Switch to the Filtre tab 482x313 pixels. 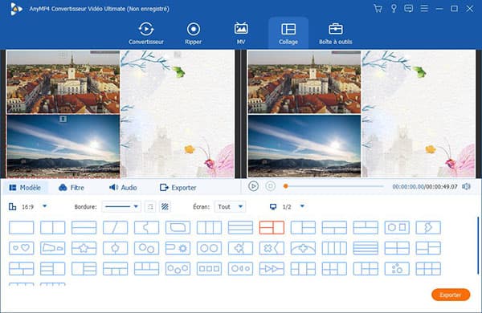(x=71, y=188)
